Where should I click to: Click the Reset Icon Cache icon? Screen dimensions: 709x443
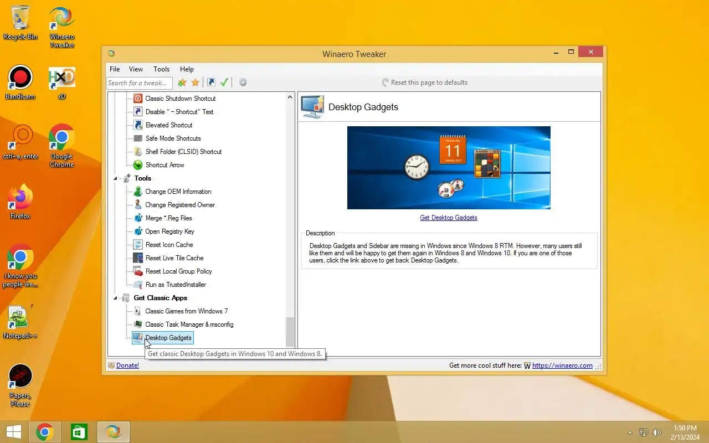[138, 245]
